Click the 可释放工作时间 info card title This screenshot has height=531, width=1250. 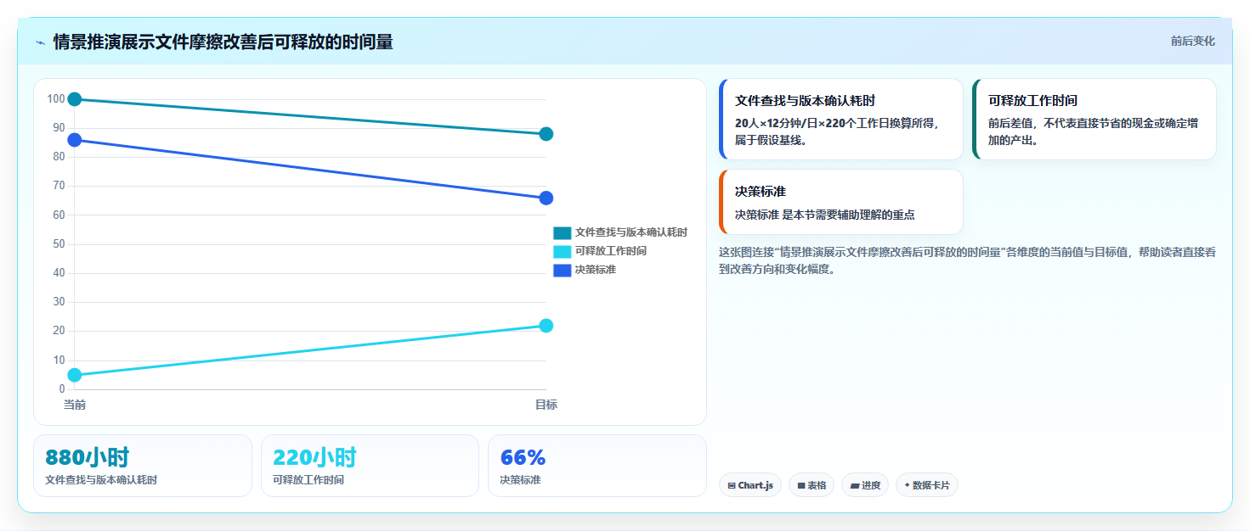[x=1032, y=100]
